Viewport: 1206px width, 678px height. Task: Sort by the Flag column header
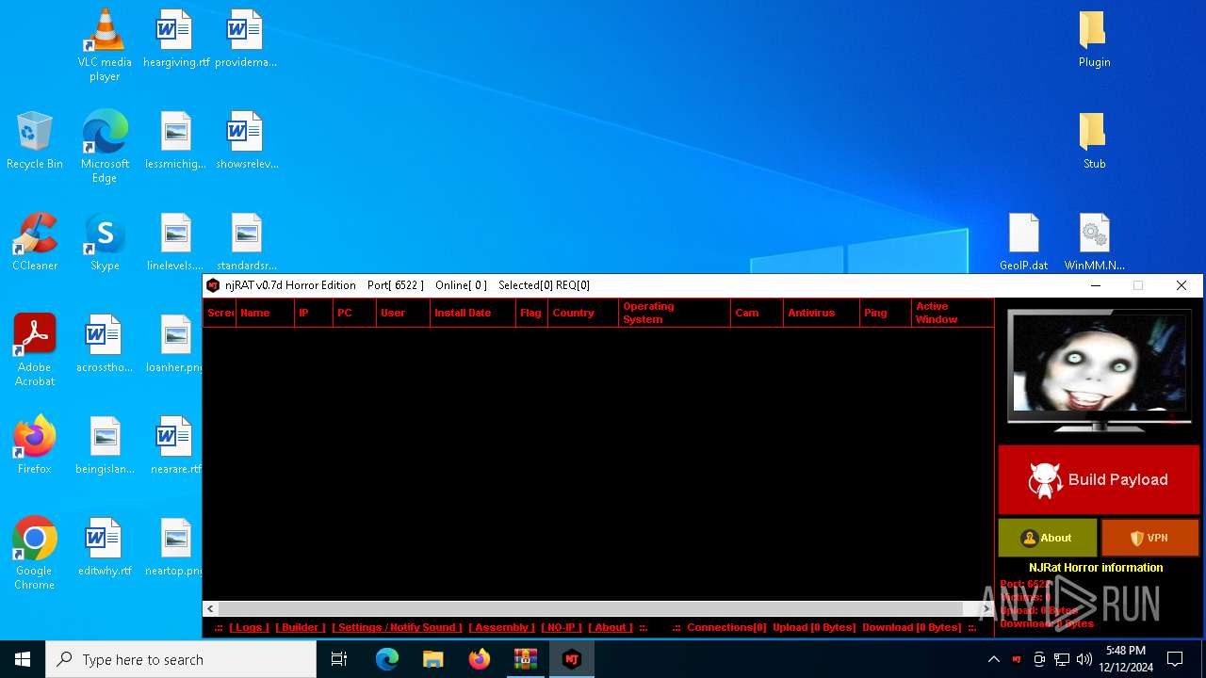coord(531,313)
